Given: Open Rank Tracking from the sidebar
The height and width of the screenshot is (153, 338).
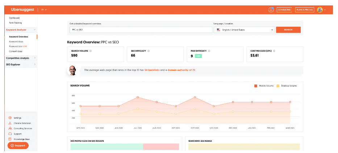Looking at the screenshot, I should (15, 23).
